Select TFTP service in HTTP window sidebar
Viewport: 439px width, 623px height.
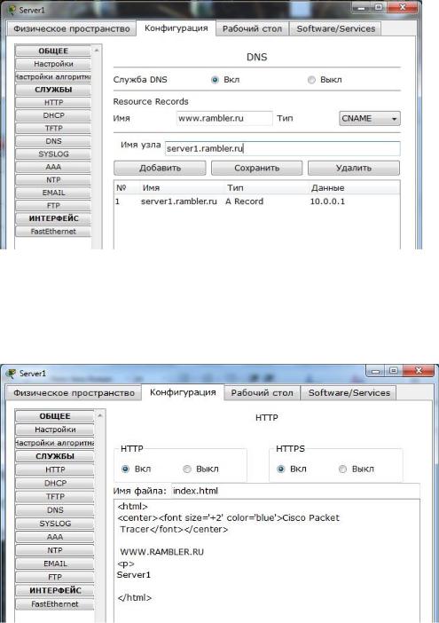click(55, 497)
